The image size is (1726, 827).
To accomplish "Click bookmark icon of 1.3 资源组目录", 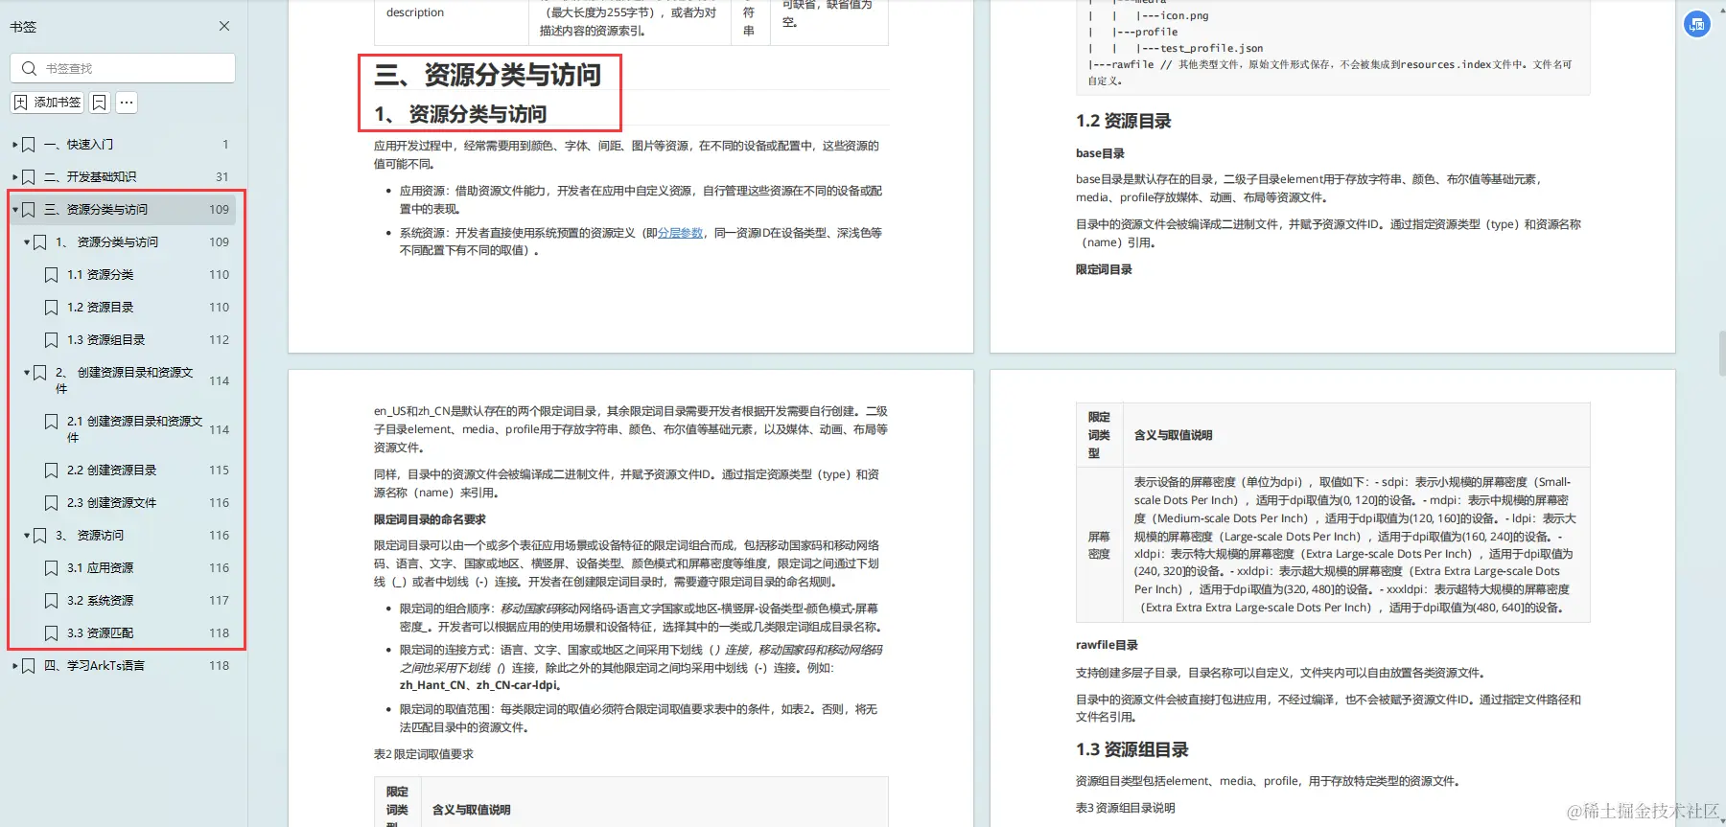I will click(52, 340).
